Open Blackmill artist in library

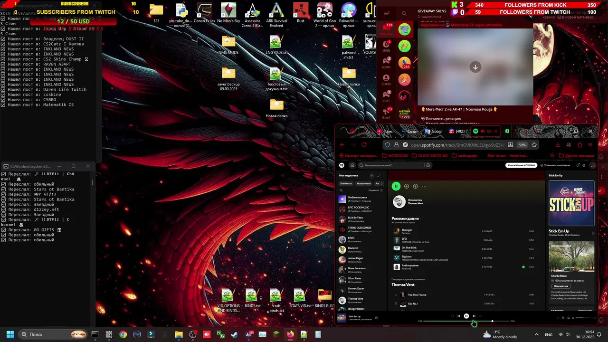360,249
